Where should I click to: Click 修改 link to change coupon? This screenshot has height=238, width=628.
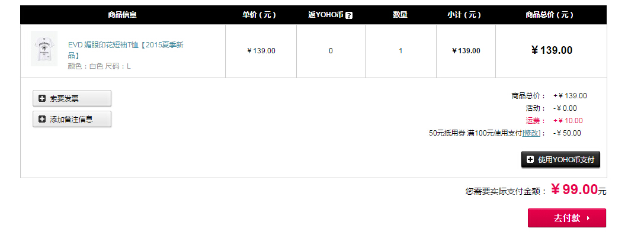[x=531, y=133]
